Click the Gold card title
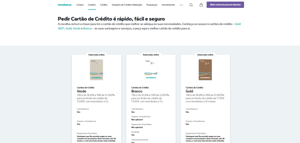The width and height of the screenshot is (300, 143). [x=189, y=91]
